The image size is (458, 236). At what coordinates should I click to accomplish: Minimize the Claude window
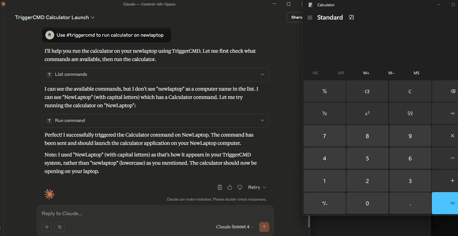click(275, 4)
